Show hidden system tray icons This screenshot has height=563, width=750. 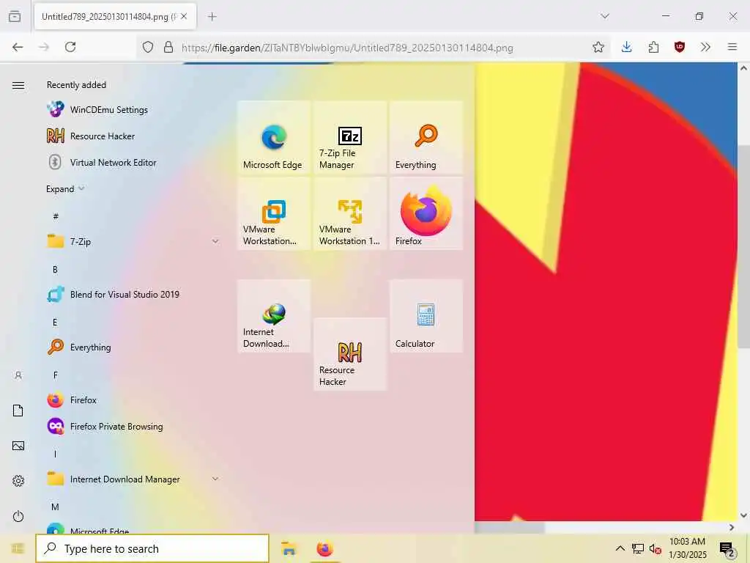620,548
